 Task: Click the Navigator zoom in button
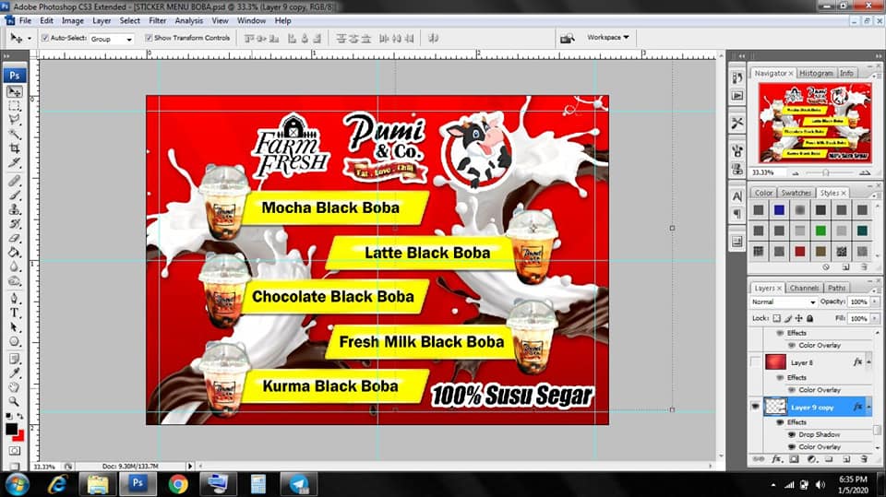(865, 172)
